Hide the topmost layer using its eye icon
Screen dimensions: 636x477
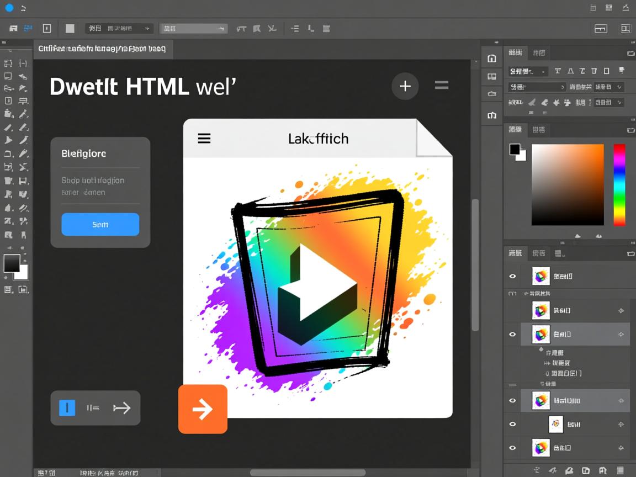pyautogui.click(x=512, y=276)
